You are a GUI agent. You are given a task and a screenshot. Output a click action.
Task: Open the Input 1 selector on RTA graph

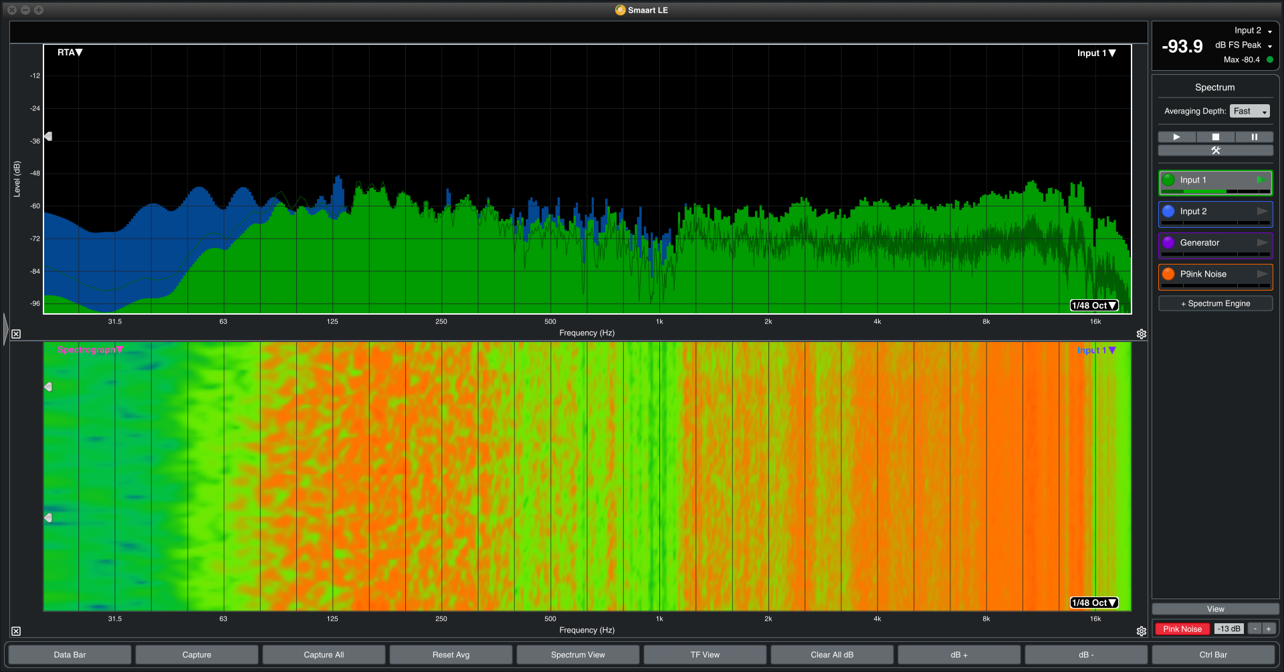pyautogui.click(x=1096, y=53)
